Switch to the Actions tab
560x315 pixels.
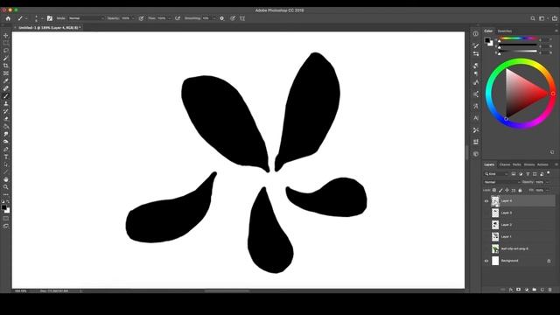542,164
